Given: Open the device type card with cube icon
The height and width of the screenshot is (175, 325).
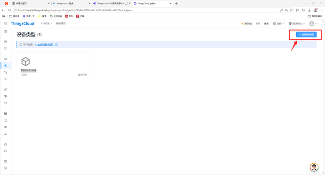Looking at the screenshot, I should [x=53, y=65].
